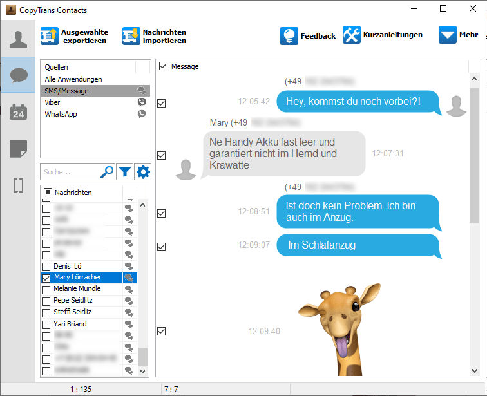Open the filter funnel button
Screen dimensions: 487x396
125,172
